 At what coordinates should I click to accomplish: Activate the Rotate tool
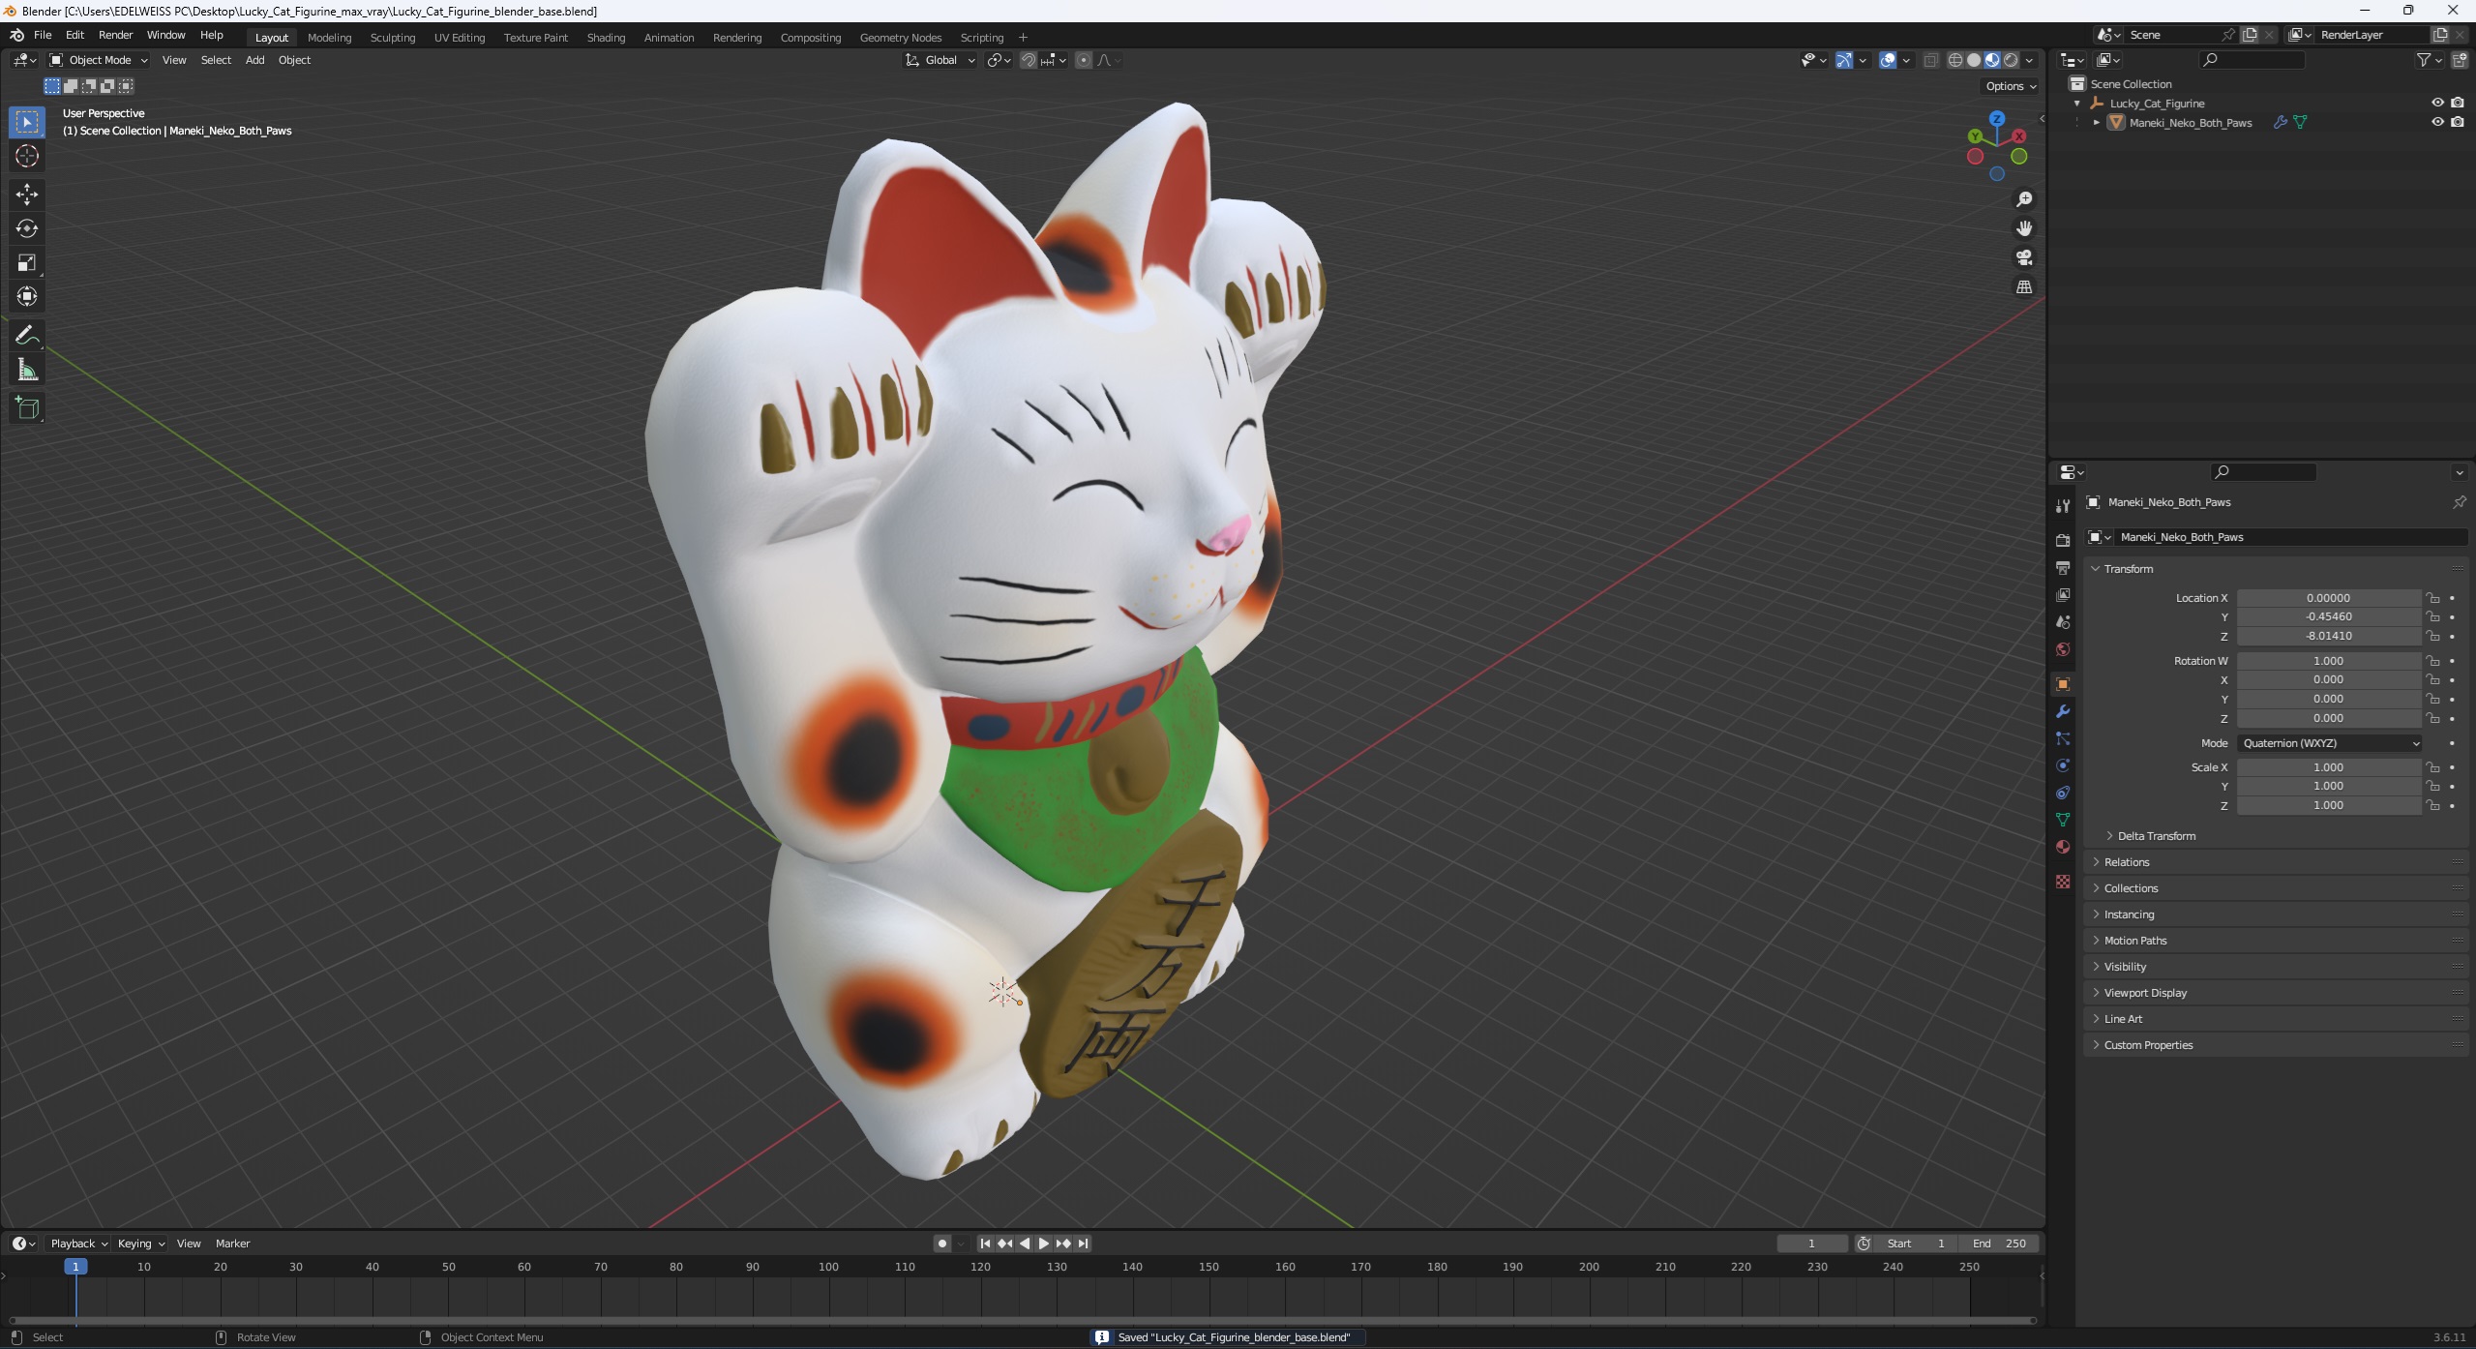(27, 228)
